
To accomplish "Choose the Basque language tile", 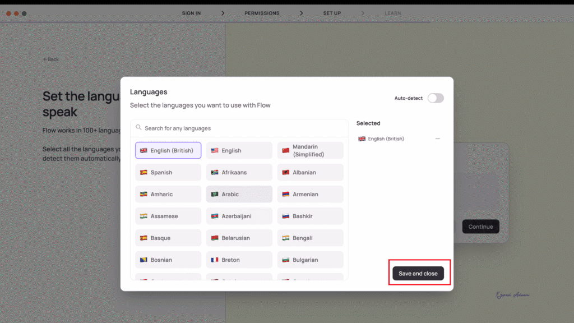I will (x=168, y=238).
